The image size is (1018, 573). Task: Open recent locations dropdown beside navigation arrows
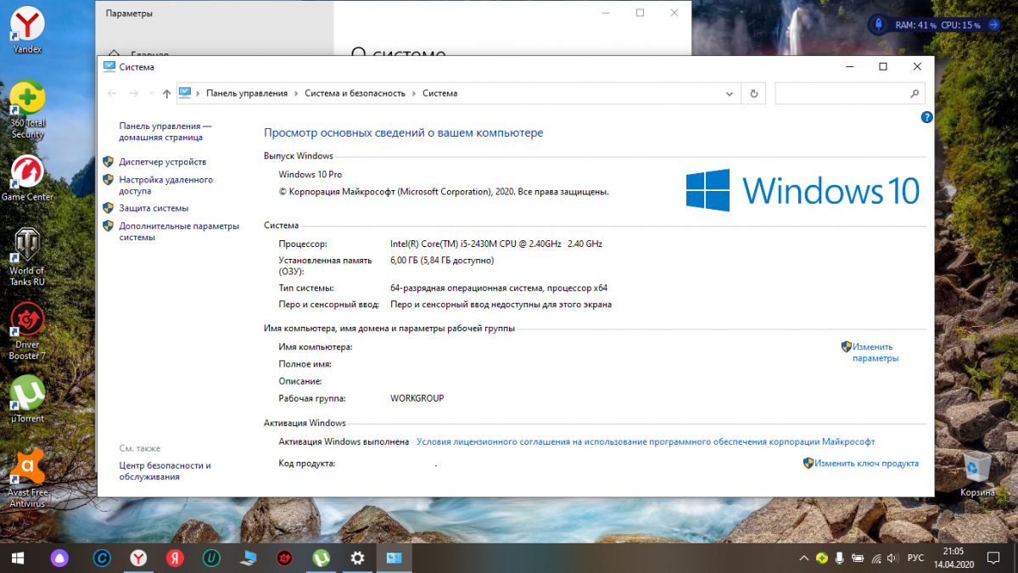[x=151, y=93]
